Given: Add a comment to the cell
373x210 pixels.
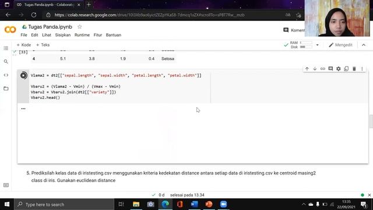Looking at the screenshot, I should point(330,69).
